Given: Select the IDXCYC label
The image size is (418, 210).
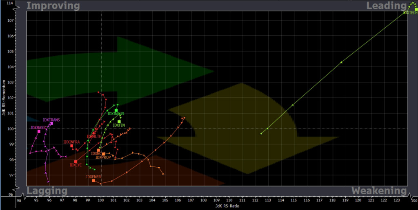Looking at the screenshot, I should 76,165.
